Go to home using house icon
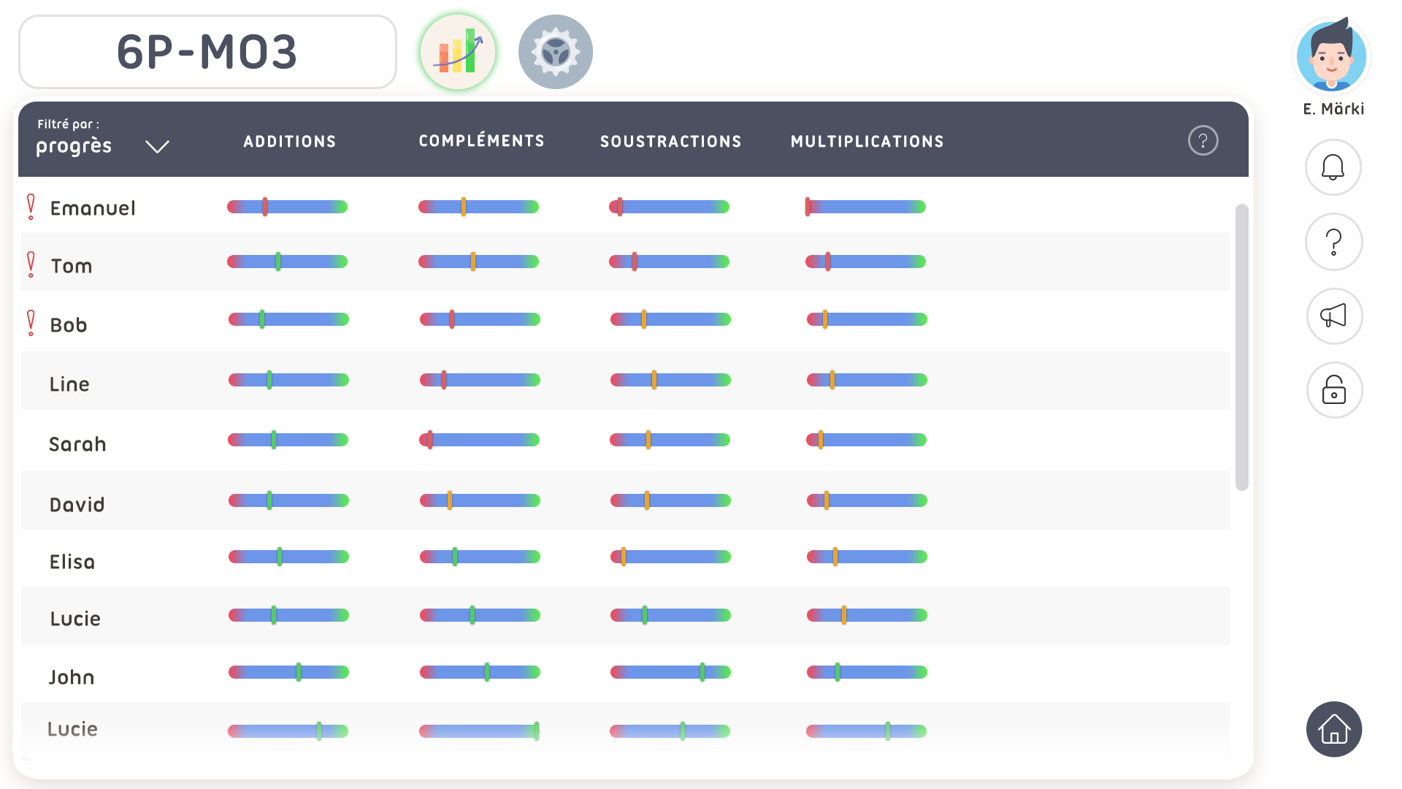Screen dimensions: 1402x789 click(1333, 729)
